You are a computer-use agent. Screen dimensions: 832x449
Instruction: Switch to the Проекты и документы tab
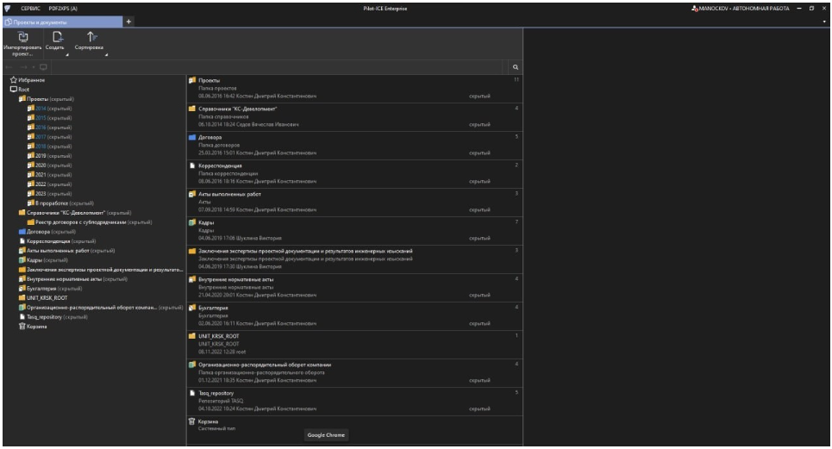coord(37,21)
